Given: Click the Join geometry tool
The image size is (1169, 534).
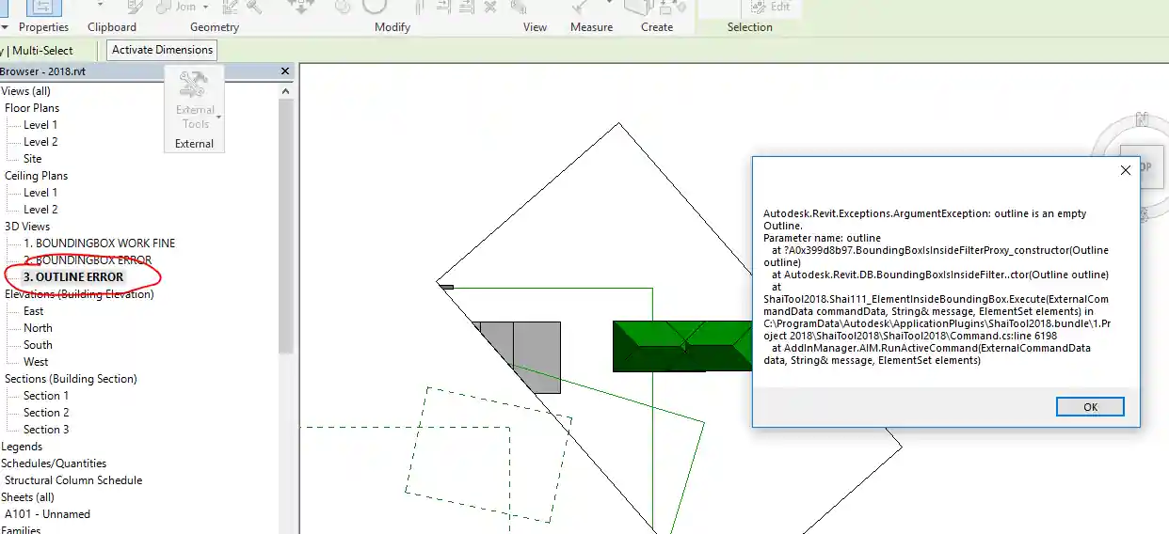Looking at the screenshot, I should (179, 7).
